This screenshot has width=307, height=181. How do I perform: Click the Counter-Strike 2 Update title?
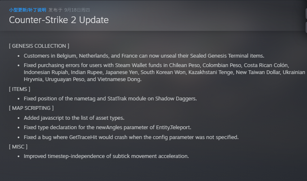[x=59, y=20]
